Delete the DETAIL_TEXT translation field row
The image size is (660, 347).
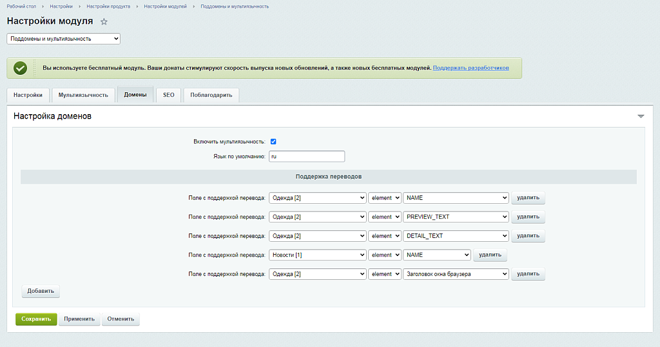click(528, 235)
